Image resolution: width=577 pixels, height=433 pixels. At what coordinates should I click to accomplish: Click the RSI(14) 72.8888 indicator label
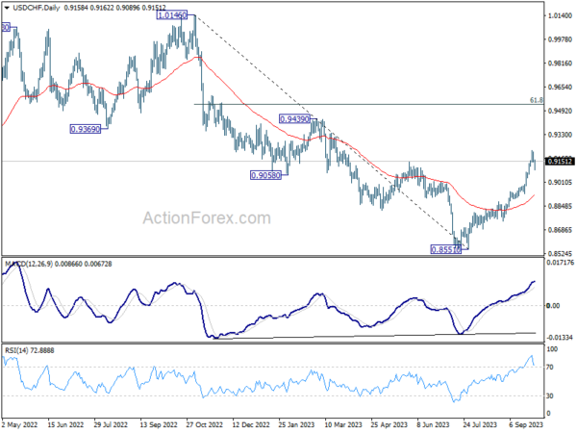(x=30, y=350)
